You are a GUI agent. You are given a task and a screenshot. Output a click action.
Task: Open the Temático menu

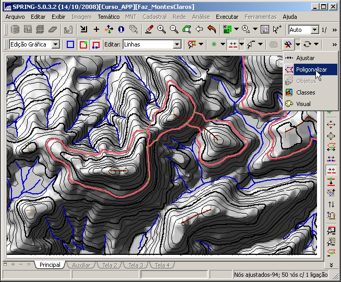[108, 17]
